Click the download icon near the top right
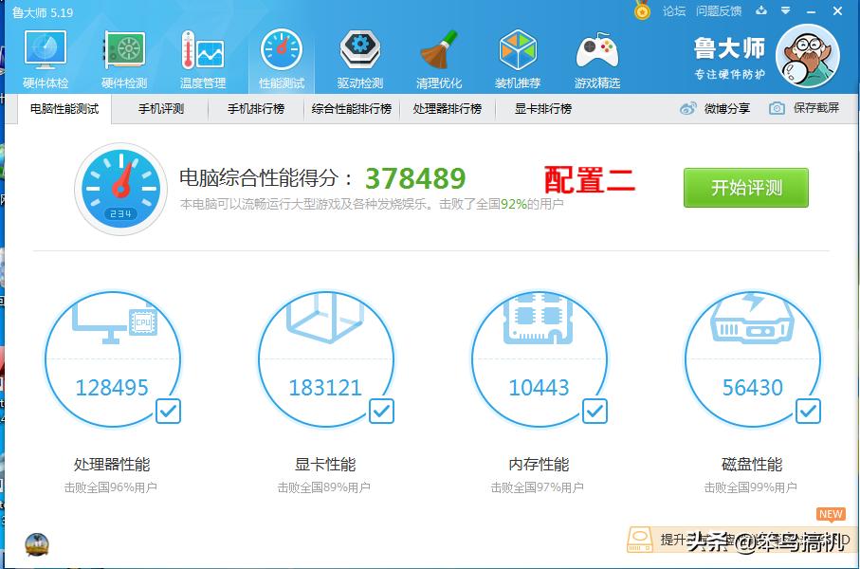860x569 pixels. (x=761, y=10)
